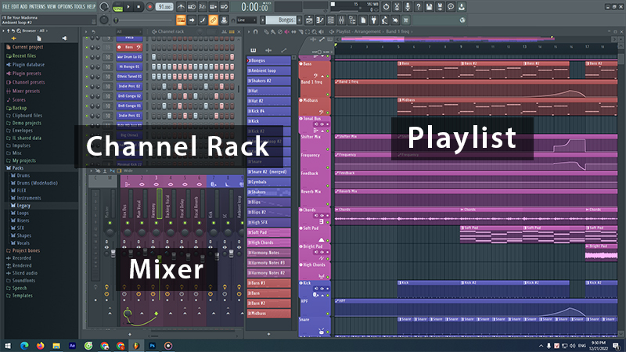Toggle the metronome icon
This screenshot has height=352, width=626.
click(x=181, y=7)
